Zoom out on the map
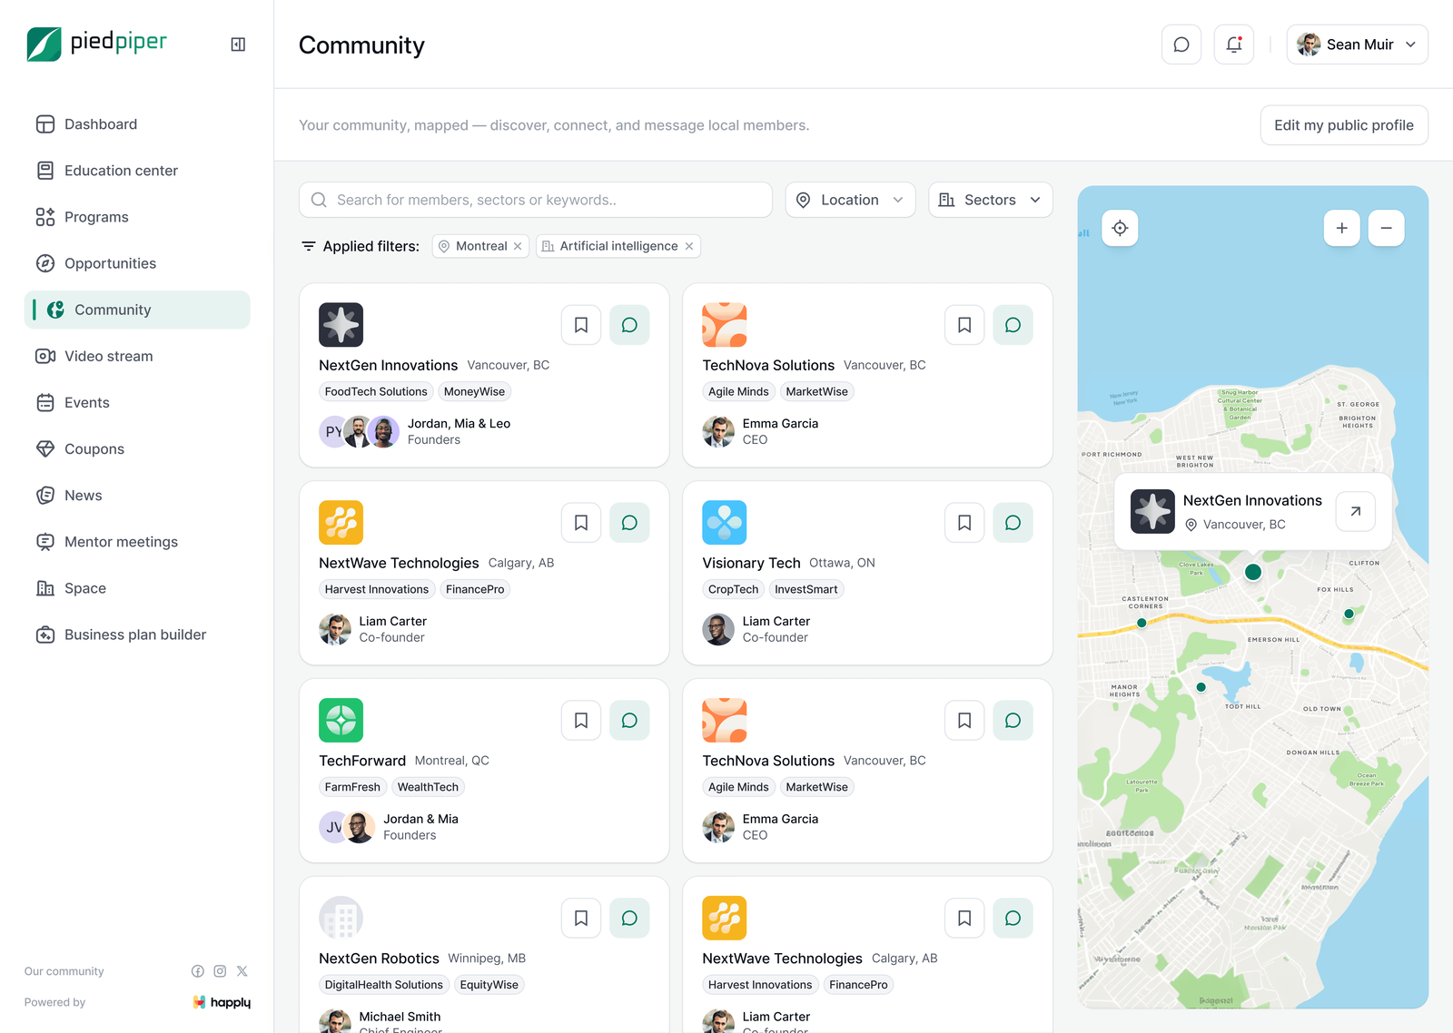This screenshot has height=1033, width=1453. pyautogui.click(x=1386, y=228)
